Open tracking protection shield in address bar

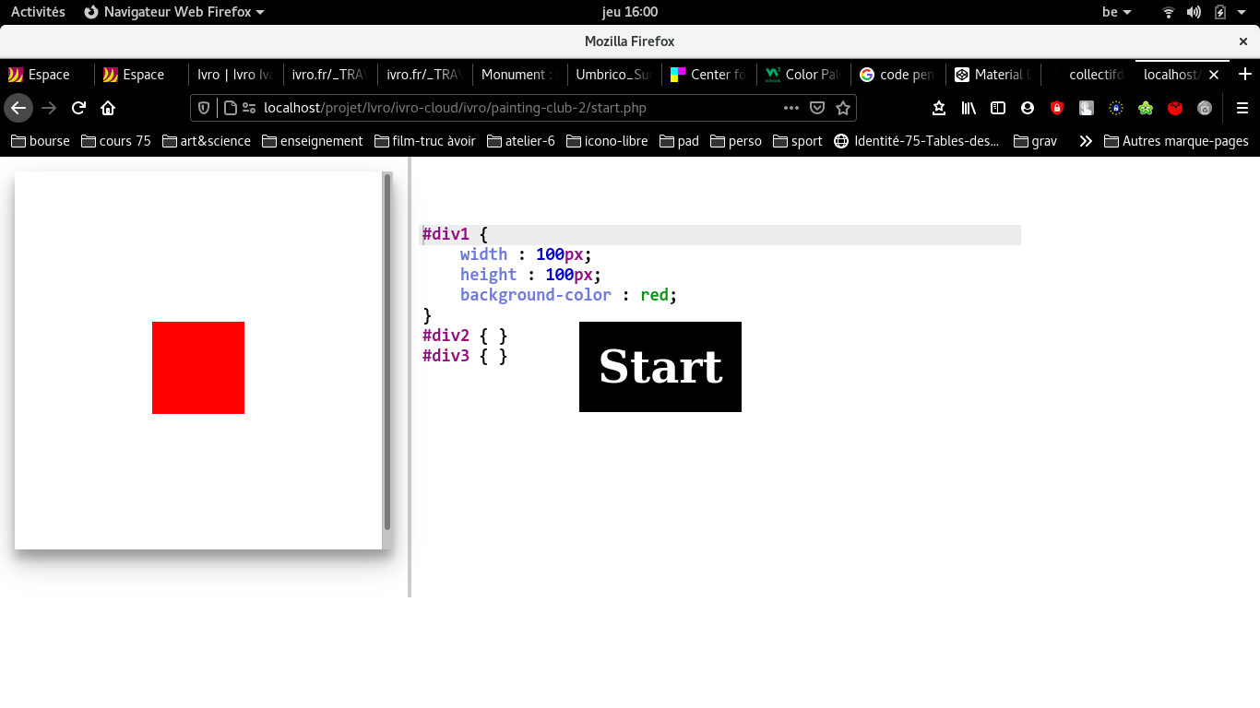(205, 108)
